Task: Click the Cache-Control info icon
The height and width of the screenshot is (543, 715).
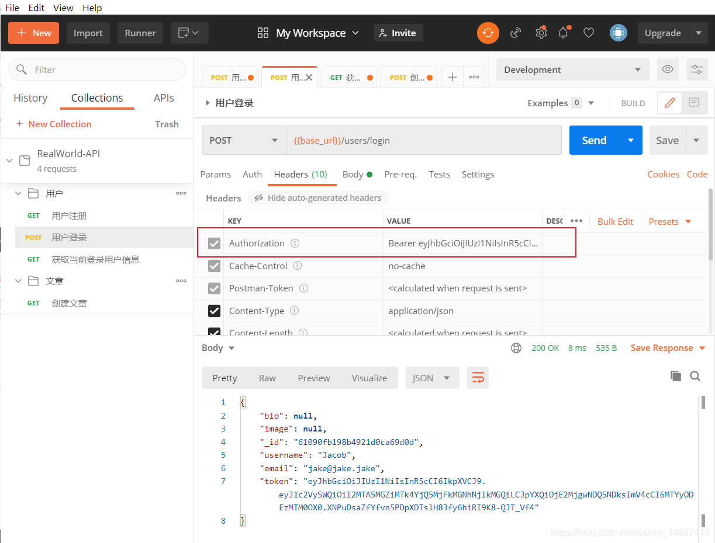Action: click(x=298, y=266)
